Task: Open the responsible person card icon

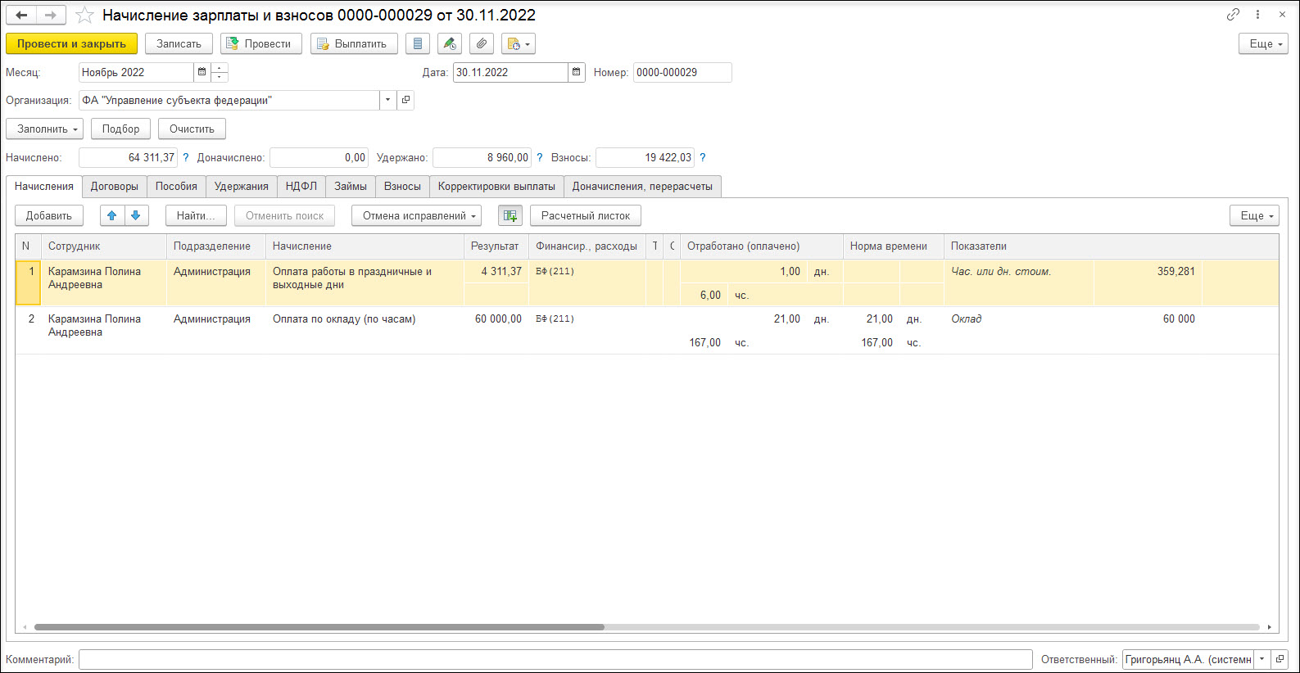Action: click(1280, 659)
